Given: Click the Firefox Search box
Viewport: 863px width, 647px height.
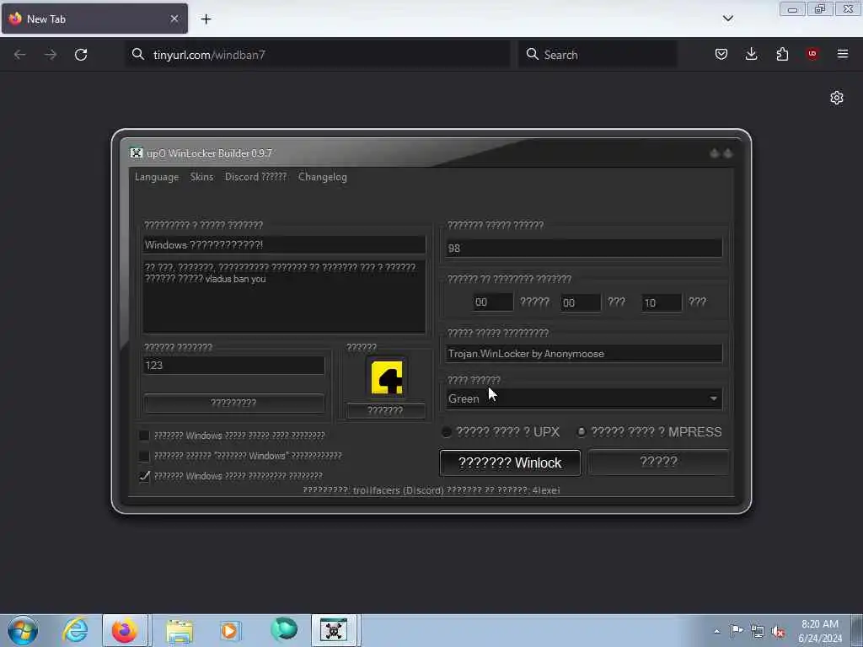Looking at the screenshot, I should click(x=598, y=55).
